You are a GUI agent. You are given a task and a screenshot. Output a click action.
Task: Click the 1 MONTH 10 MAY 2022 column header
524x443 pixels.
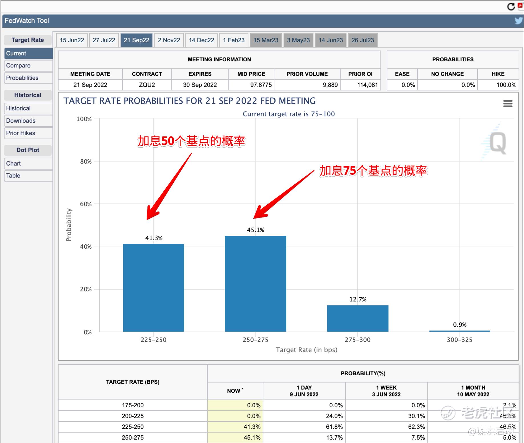coord(473,391)
